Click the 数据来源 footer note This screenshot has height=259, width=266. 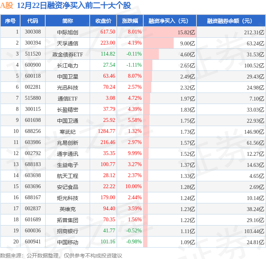(x=61, y=256)
